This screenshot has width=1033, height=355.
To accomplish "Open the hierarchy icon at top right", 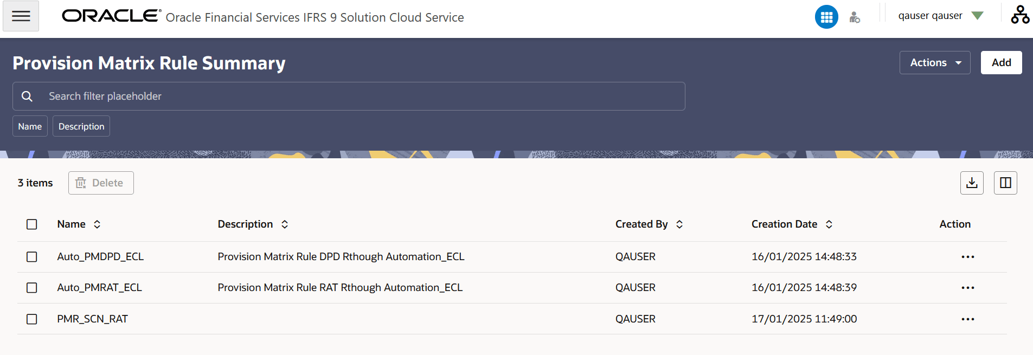I will pyautogui.click(x=1020, y=15).
